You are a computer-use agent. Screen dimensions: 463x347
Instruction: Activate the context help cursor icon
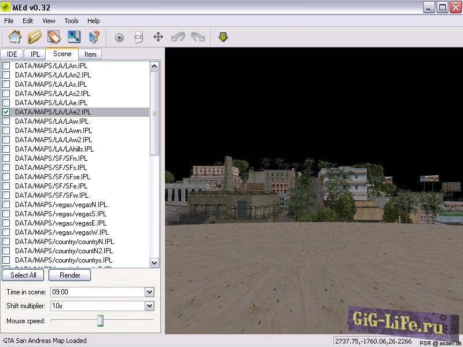[93, 36]
